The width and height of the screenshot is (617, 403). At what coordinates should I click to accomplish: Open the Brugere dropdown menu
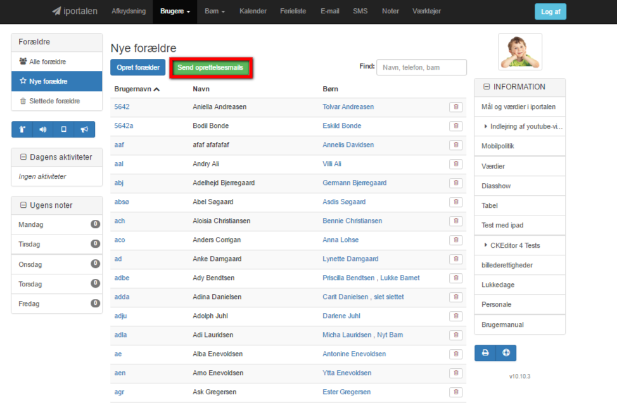[x=175, y=11]
